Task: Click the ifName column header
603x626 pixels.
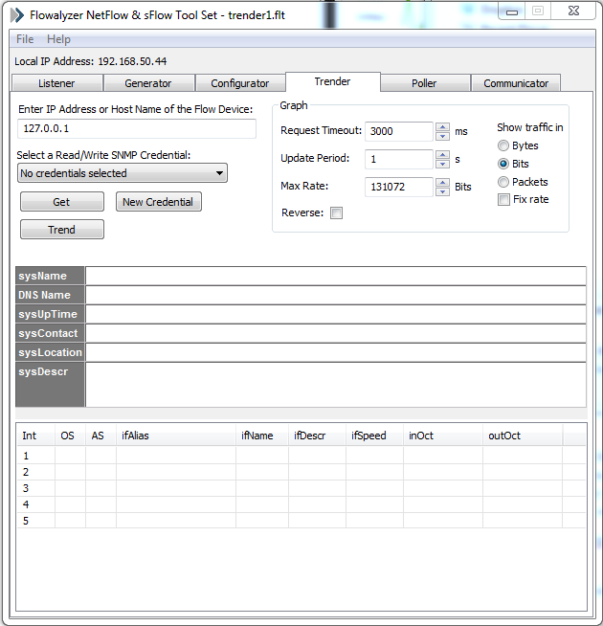Action: (x=262, y=436)
